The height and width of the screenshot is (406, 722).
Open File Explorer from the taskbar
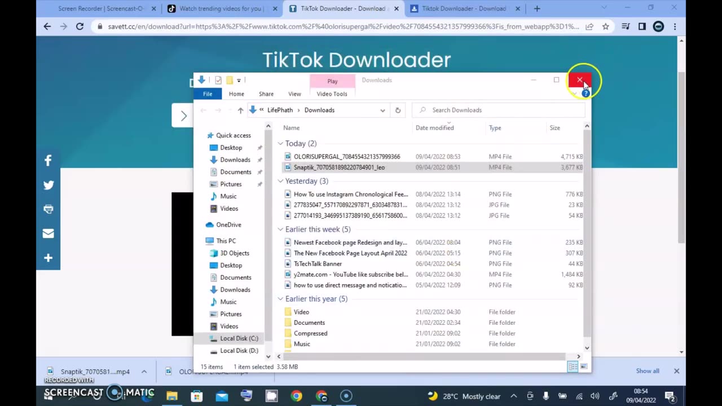click(x=172, y=396)
